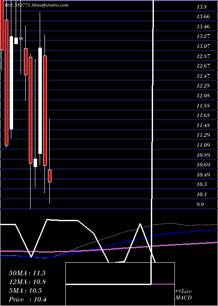Click the 10.1 price axis label

[x=201, y=195]
